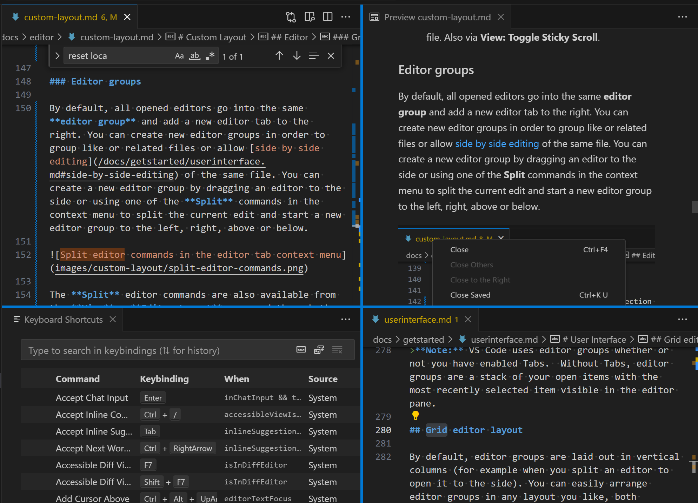Screen dimensions: 698x503
Task: Jump to next match with the down arrow
Action: (297, 55)
